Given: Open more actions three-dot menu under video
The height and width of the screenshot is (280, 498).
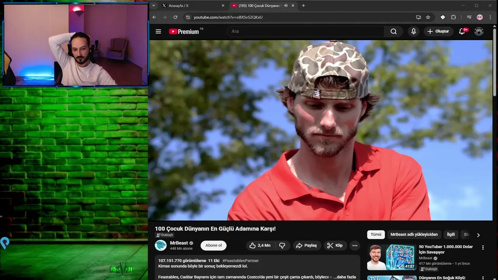Looking at the screenshot, I should point(355,245).
